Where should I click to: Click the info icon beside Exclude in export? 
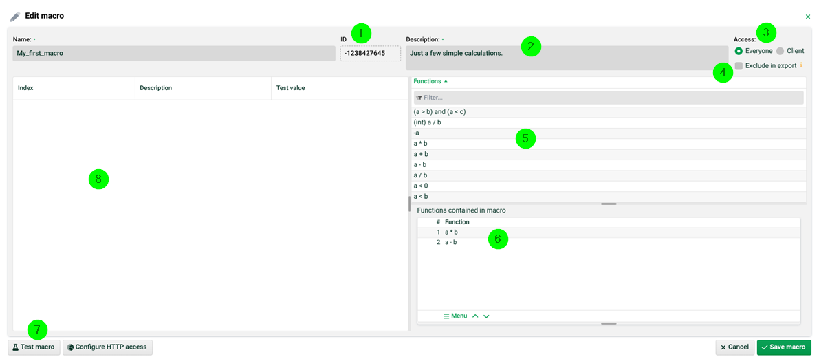pos(801,66)
